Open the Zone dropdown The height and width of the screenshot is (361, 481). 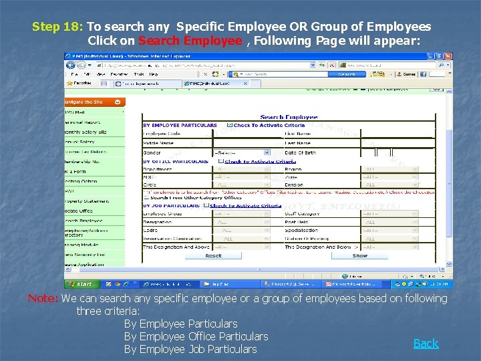pos(390,177)
